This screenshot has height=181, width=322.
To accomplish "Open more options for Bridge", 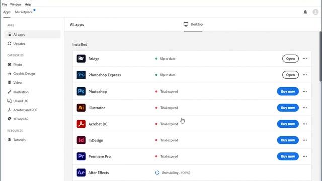I will point(305,59).
